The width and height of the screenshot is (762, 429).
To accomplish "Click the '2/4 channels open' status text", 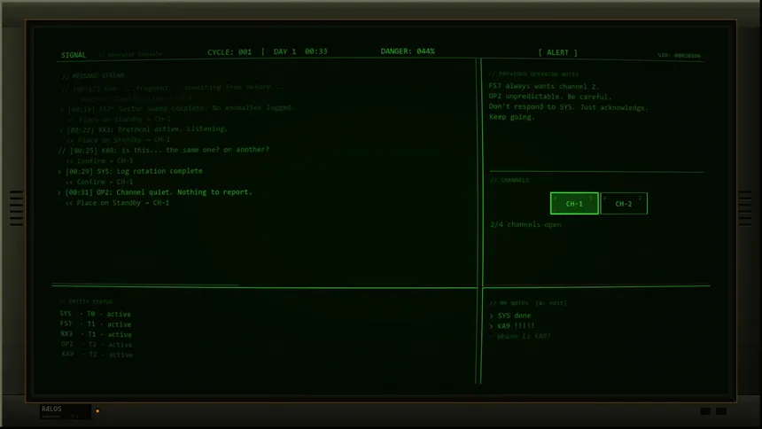I will [525, 225].
